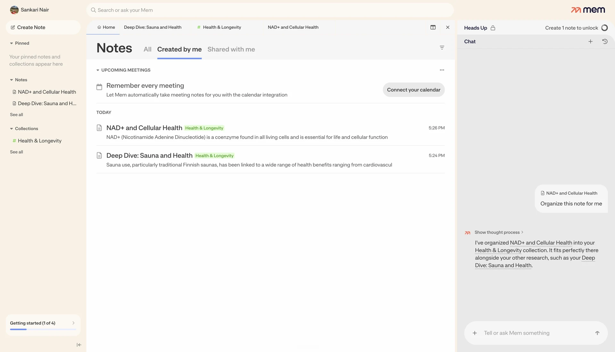615x352 pixels.
Task: Click the Sankari Nair profile avatar
Action: [14, 10]
